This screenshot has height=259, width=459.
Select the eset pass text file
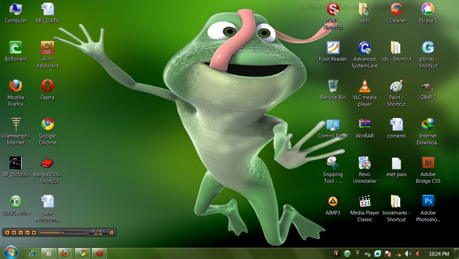[396, 167]
